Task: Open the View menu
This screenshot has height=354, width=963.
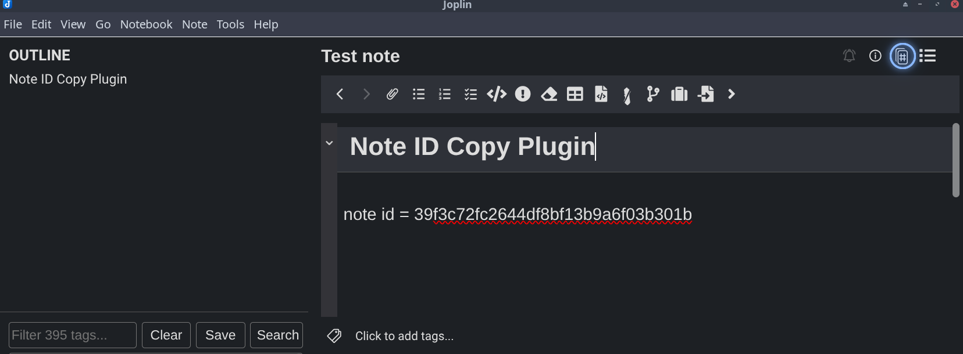Action: point(73,24)
